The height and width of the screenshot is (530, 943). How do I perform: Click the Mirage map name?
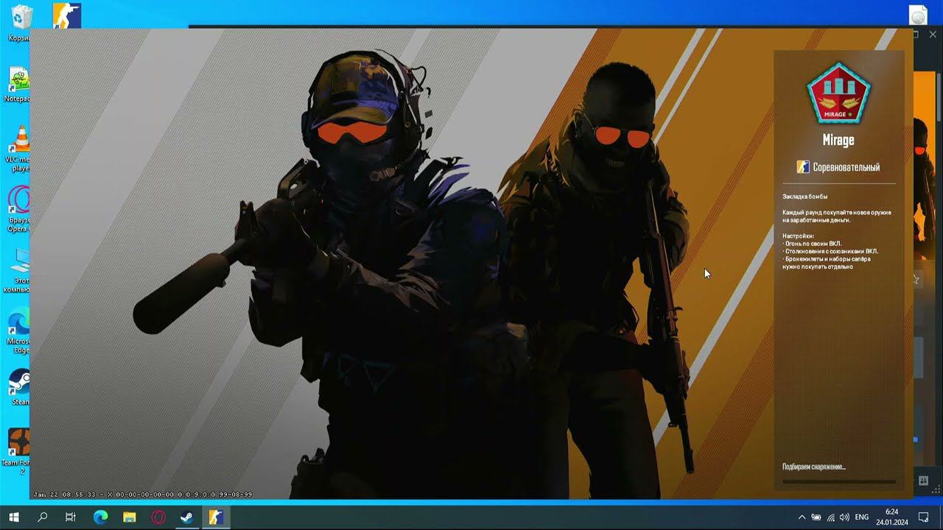[x=838, y=140]
